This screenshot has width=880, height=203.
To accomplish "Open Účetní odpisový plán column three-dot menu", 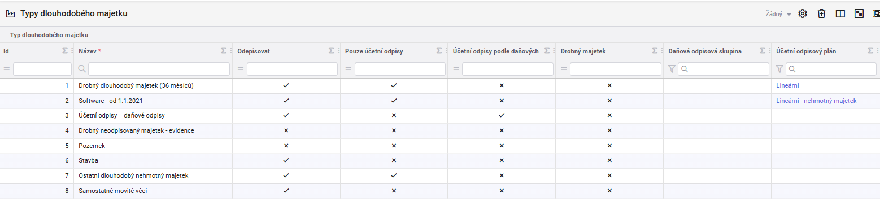I will point(877,51).
